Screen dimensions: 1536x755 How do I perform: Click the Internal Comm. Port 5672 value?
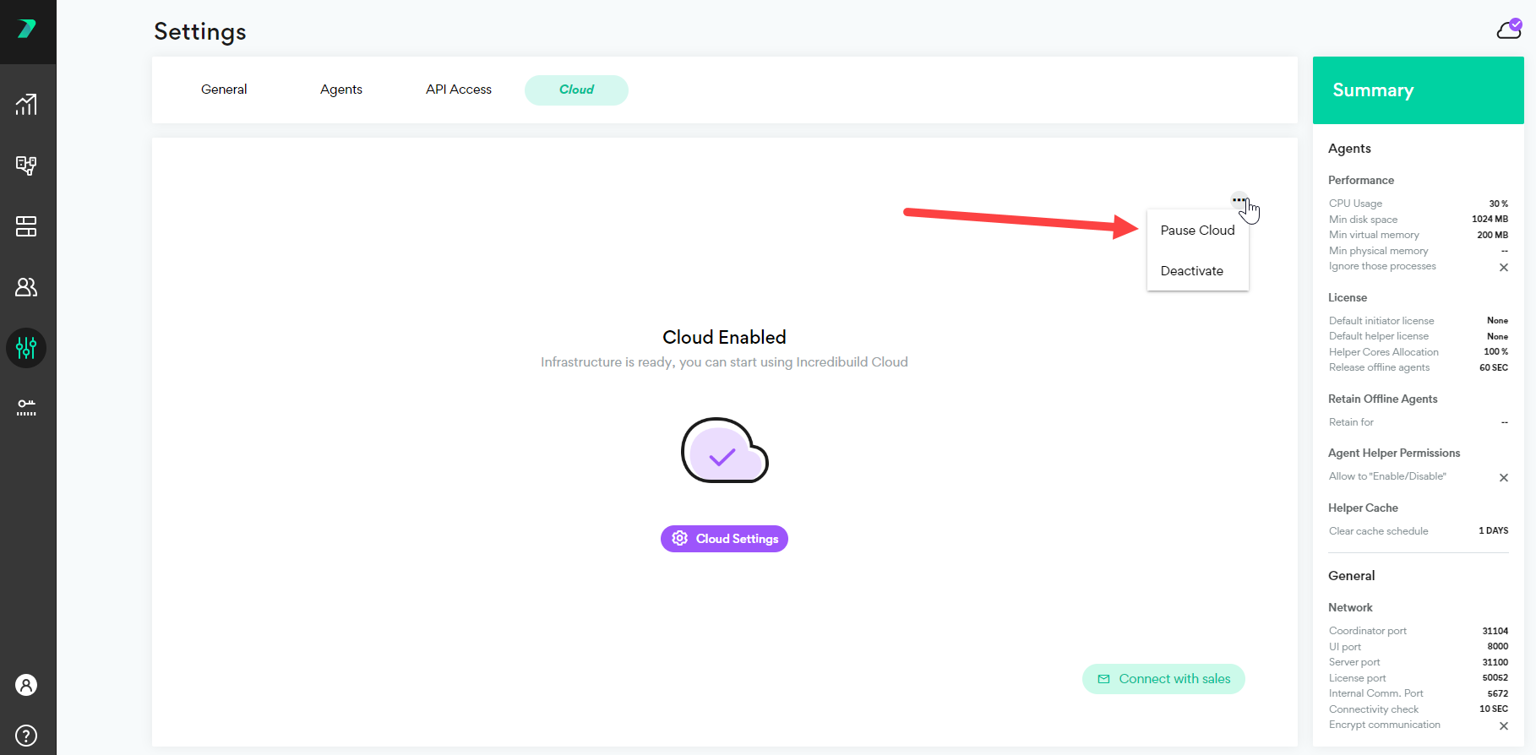pos(1497,693)
